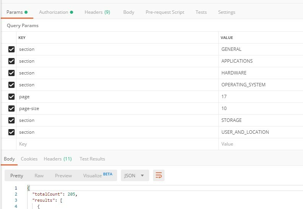Uncheck the GENERAL section parameter

[x=11, y=49]
